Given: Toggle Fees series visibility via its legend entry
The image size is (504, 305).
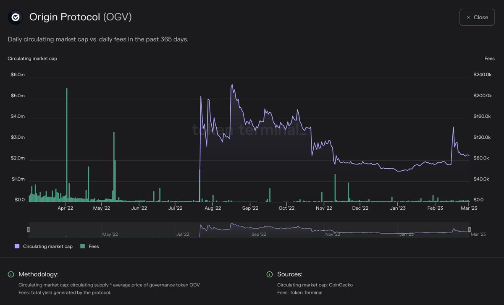Looking at the screenshot, I should point(89,246).
